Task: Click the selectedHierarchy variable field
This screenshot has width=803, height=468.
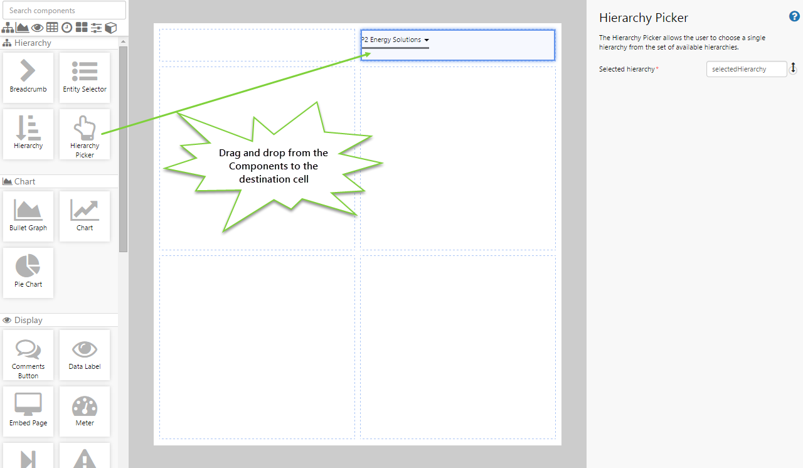Action: (x=746, y=69)
